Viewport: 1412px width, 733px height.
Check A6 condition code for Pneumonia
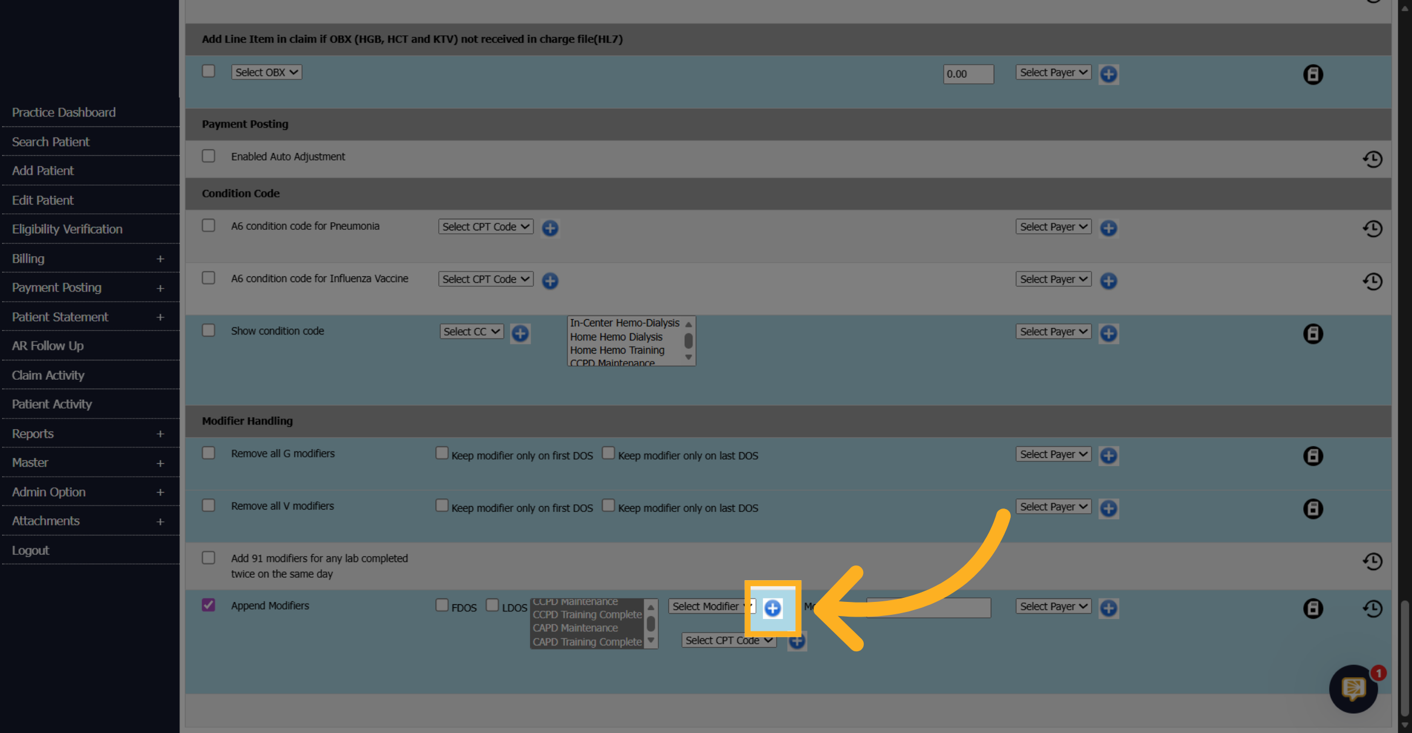(208, 225)
